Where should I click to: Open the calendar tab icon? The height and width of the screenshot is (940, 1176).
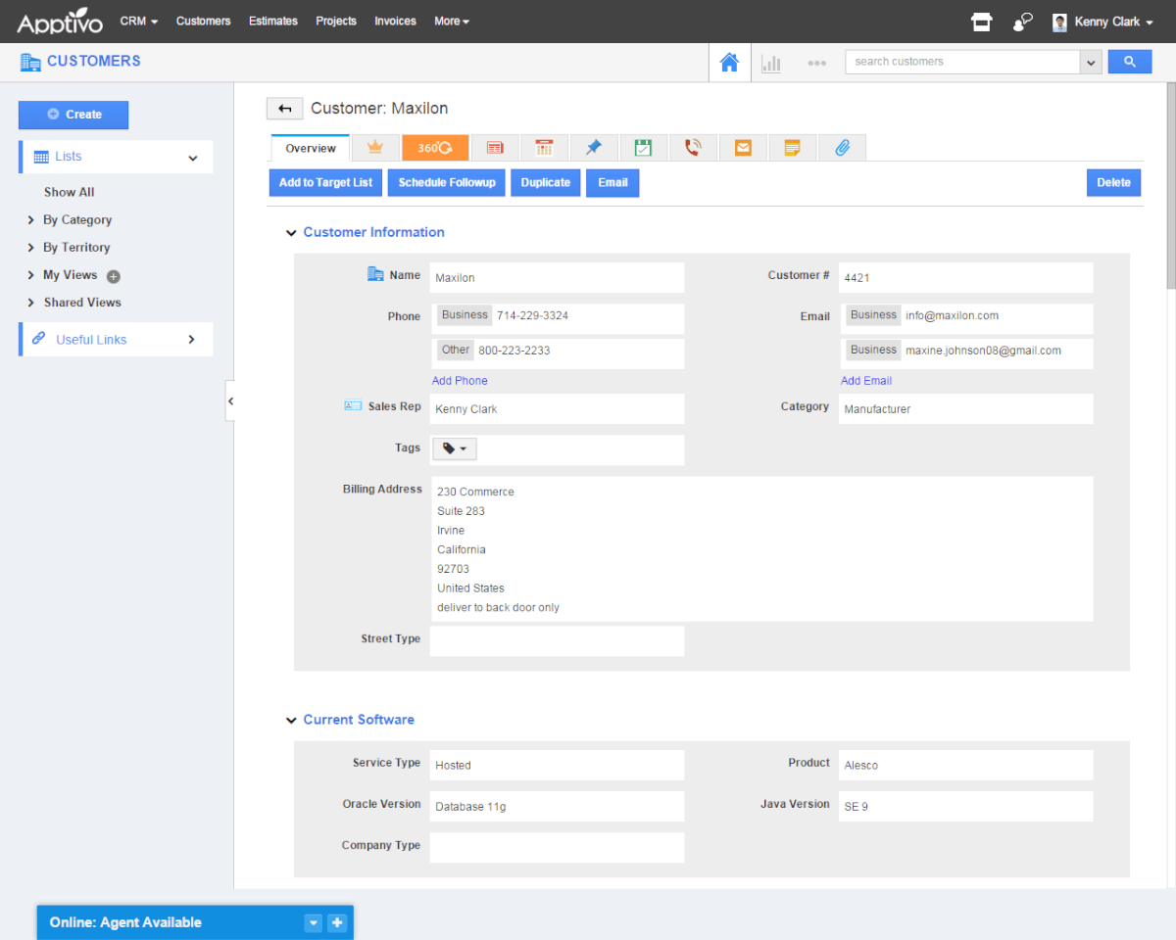click(x=545, y=148)
